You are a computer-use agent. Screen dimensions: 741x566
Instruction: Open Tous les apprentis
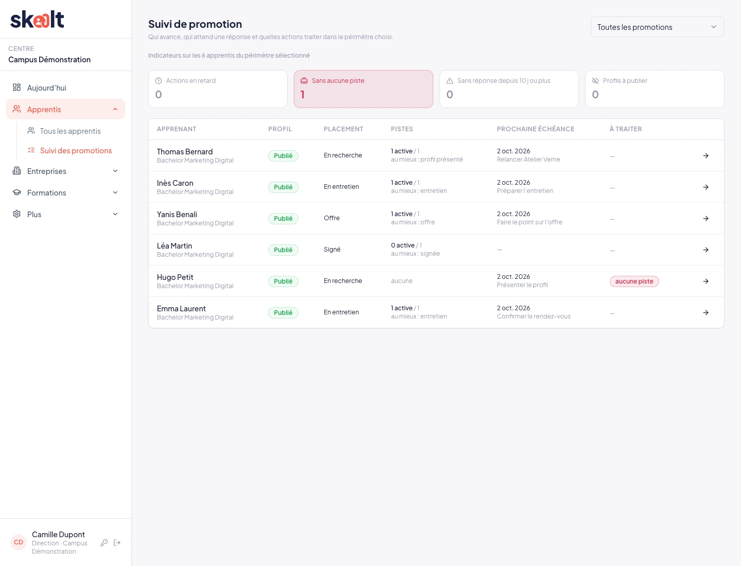(70, 131)
